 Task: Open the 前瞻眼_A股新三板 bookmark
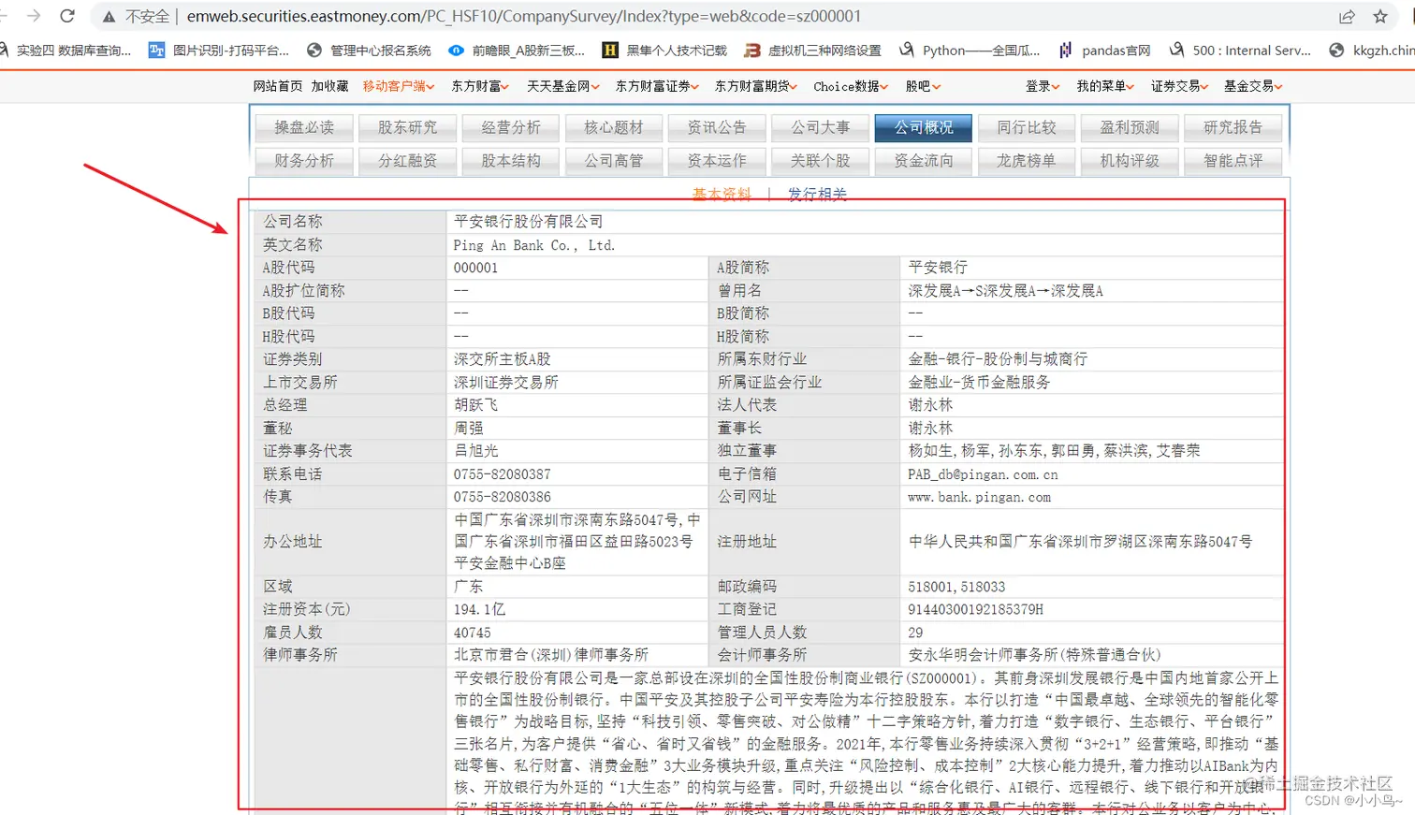(517, 51)
